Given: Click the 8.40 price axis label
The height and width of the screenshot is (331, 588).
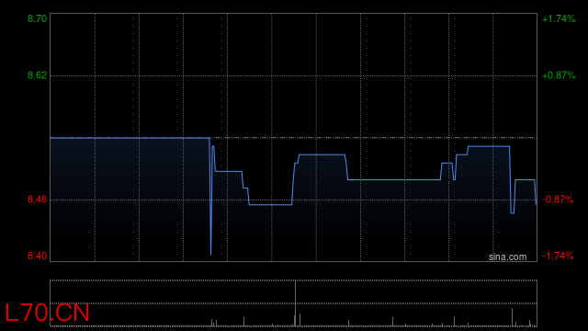Looking at the screenshot, I should point(37,256).
